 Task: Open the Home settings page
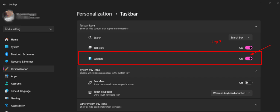28,39
